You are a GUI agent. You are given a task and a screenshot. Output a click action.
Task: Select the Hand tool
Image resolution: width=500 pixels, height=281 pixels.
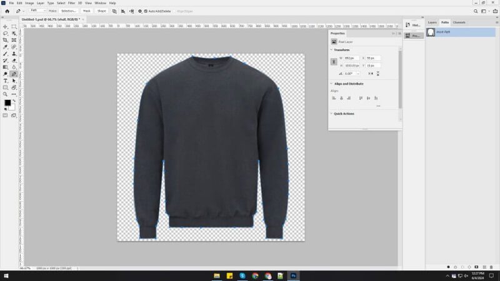[x=14, y=87]
